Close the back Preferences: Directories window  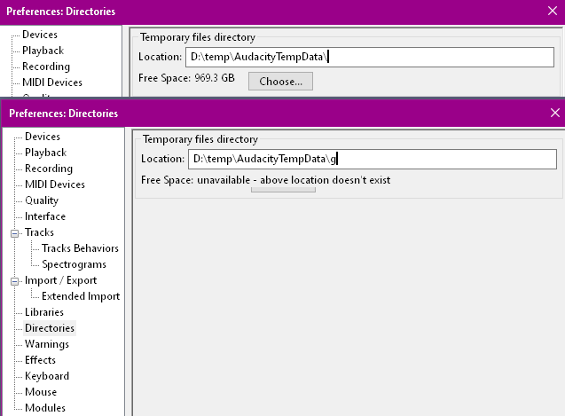click(x=553, y=12)
